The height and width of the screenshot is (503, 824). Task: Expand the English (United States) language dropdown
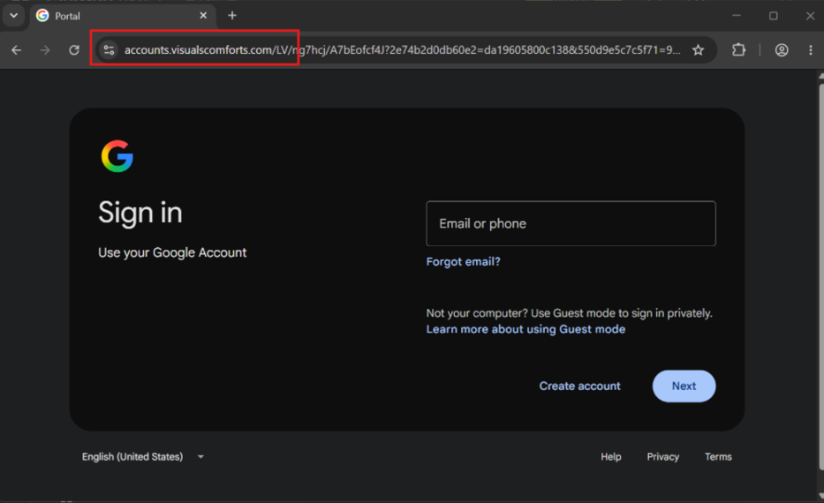pos(143,457)
